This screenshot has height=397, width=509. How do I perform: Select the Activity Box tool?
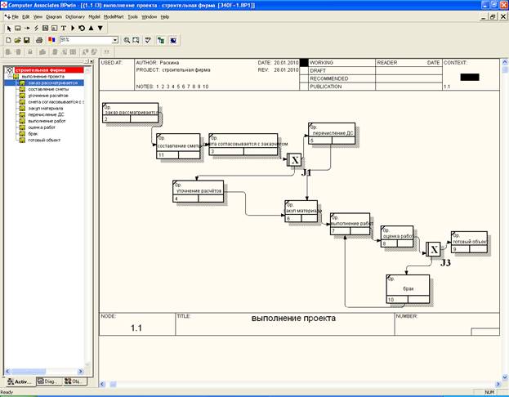(18, 29)
